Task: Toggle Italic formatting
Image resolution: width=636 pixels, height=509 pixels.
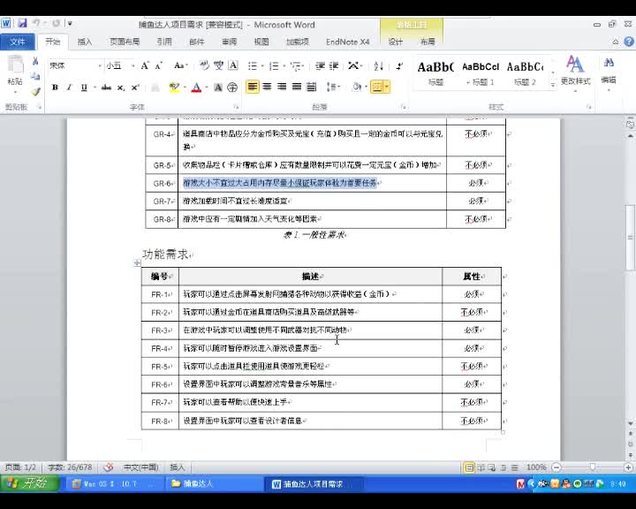Action: [69, 87]
